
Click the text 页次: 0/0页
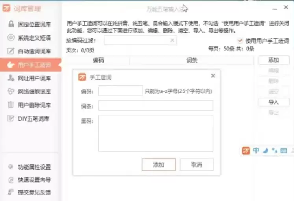click(x=80, y=50)
